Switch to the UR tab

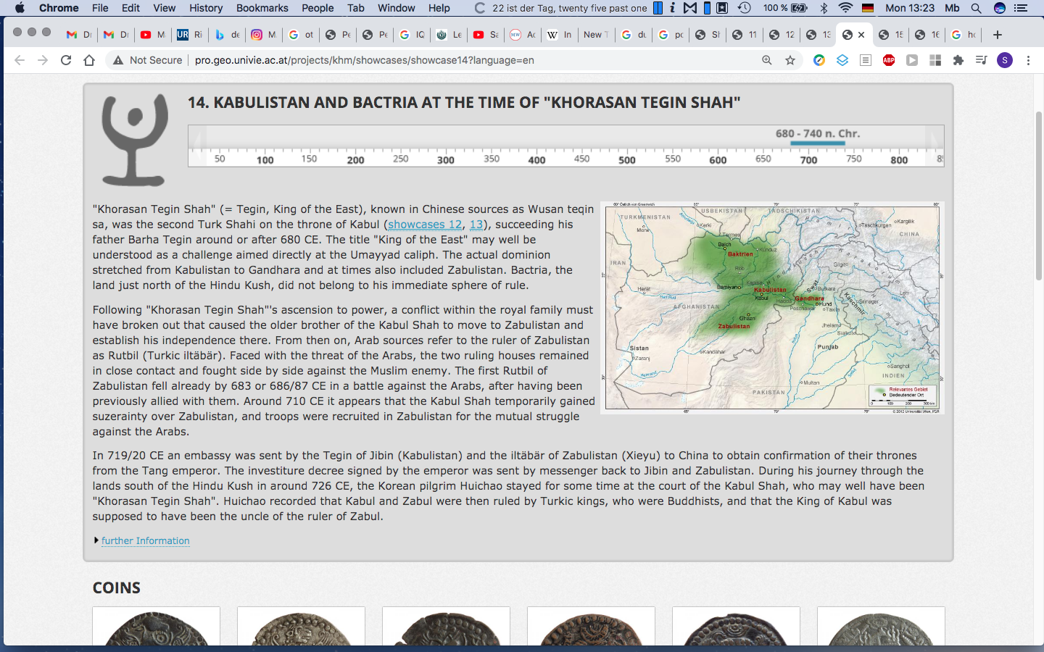189,34
